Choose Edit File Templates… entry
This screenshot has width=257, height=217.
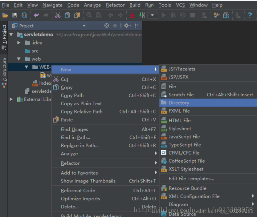tap(208, 179)
